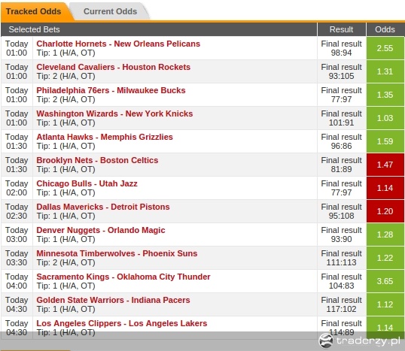
Task: Click the green 2.55 odds cell
Action: pos(385,48)
